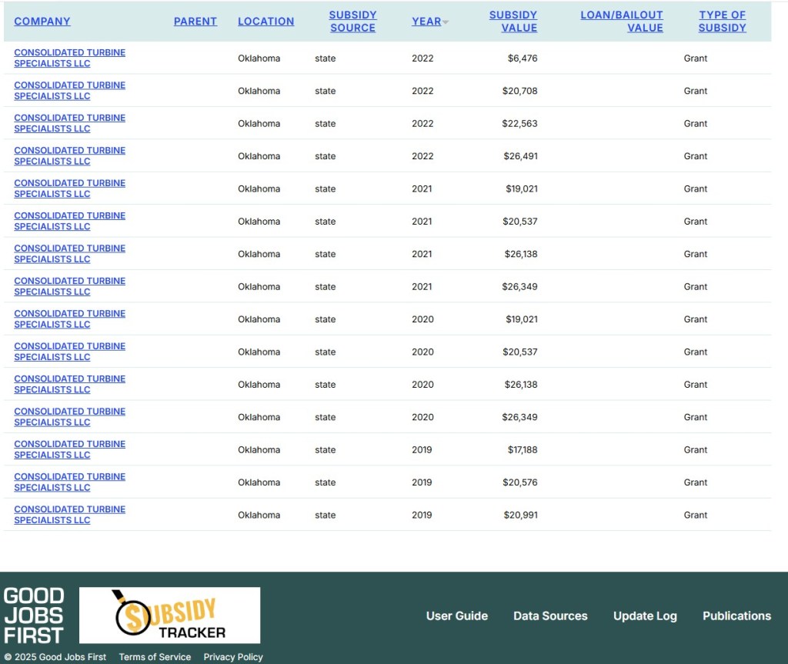Sort by LOAN/BAILOUT VALUE column
The image size is (788, 664).
pyautogui.click(x=622, y=21)
